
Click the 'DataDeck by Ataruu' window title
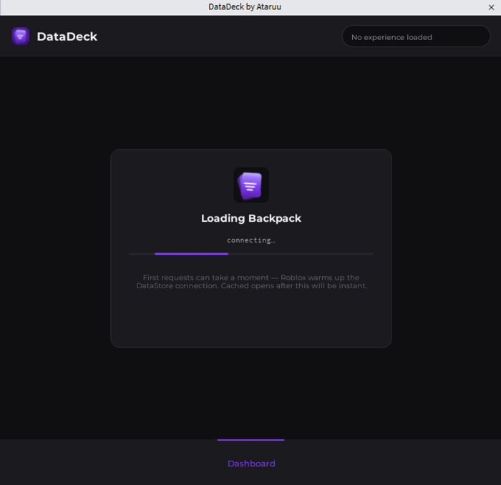245,6
